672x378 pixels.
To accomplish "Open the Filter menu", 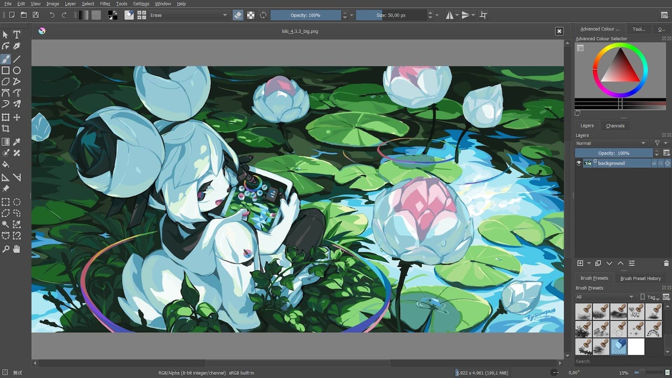I will click(105, 4).
